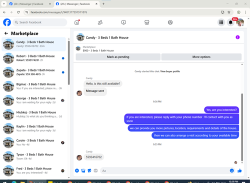Open a new browser tab
Screen dimensions: 250x183
(103, 4)
